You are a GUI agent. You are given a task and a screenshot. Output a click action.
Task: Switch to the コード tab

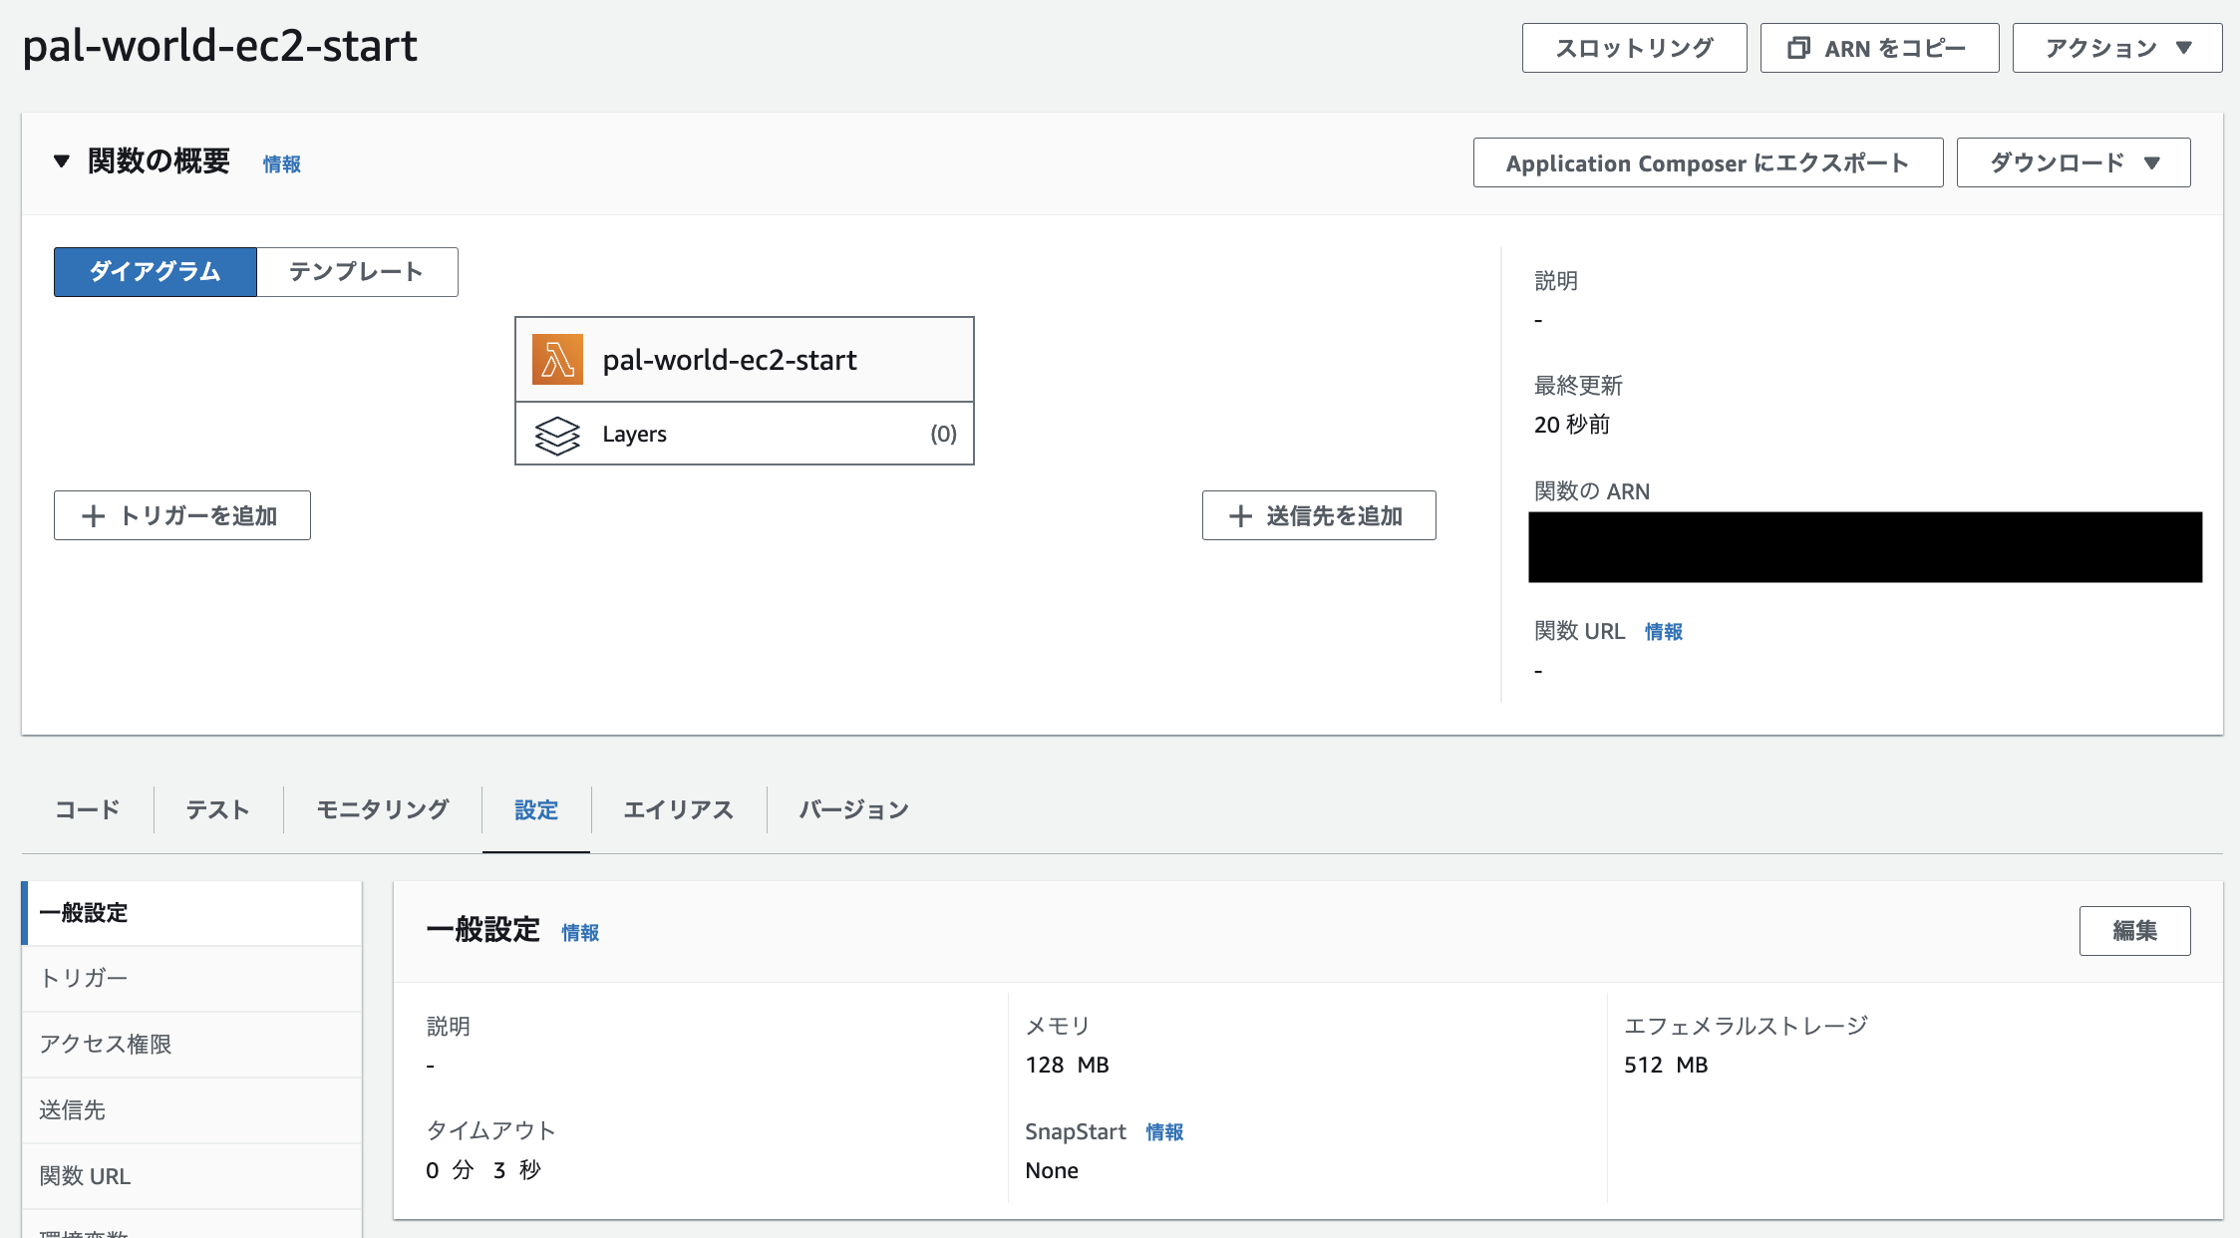88,809
